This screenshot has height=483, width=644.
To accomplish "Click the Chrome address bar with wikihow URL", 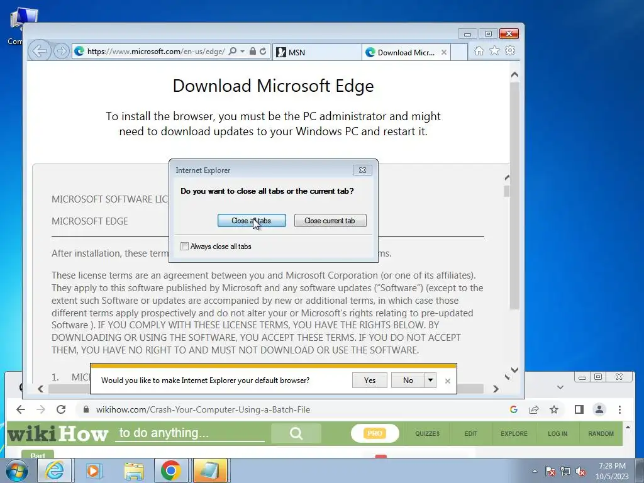I will point(203,409).
